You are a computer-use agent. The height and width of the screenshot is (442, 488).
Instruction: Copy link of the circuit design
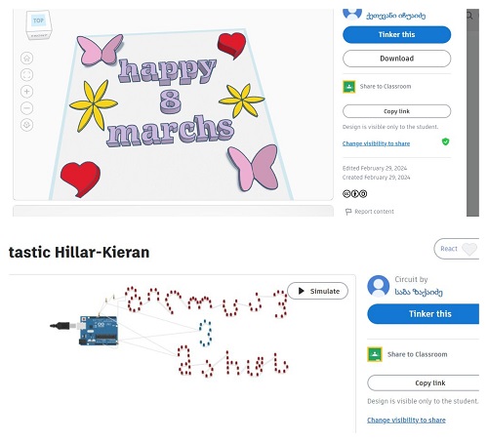424,383
